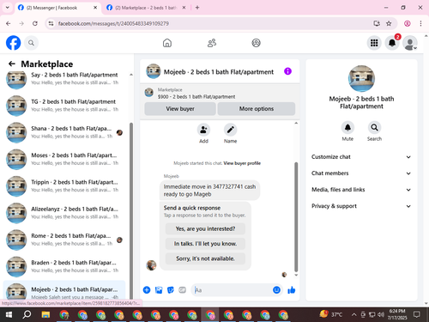Choose a GIF icon in composer

pyautogui.click(x=182, y=290)
